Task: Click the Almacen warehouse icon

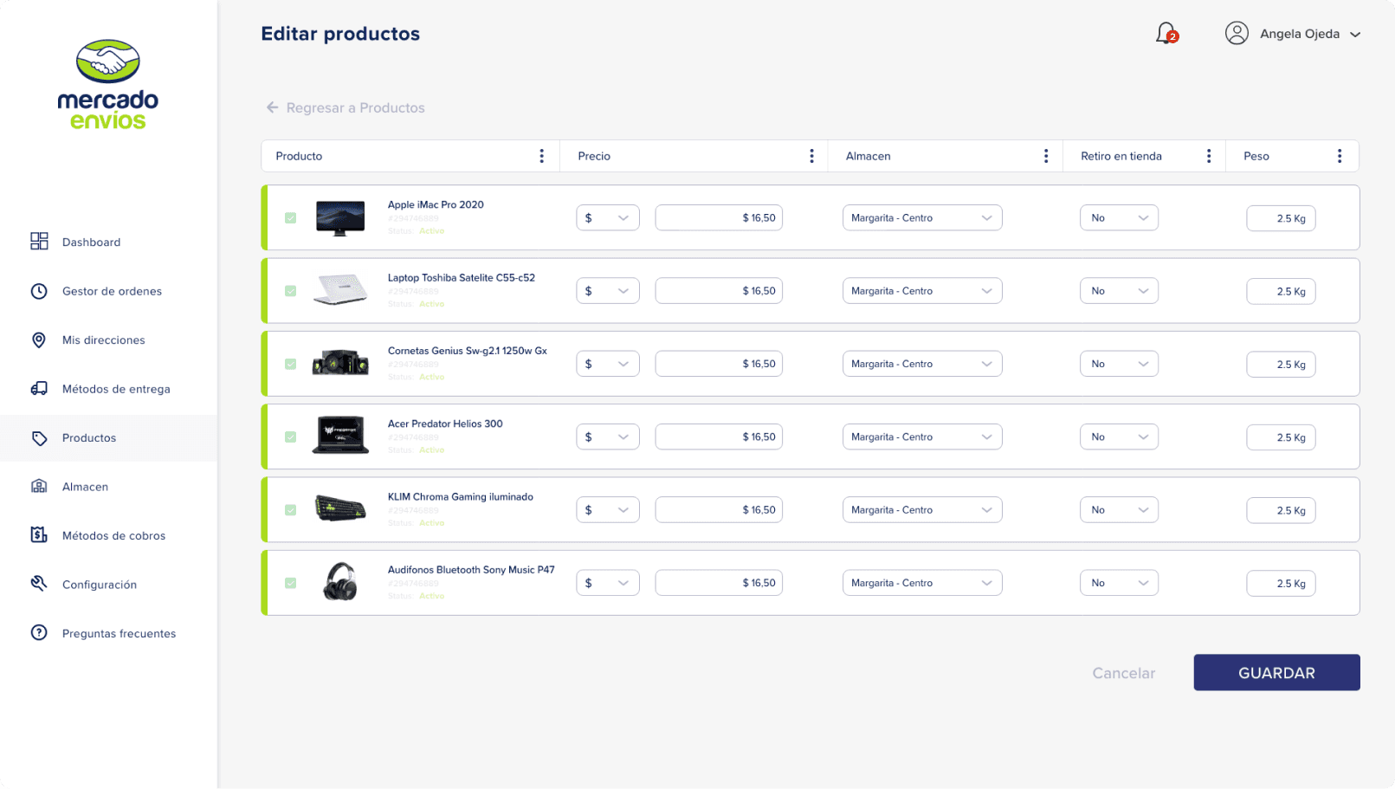Action: tap(39, 486)
